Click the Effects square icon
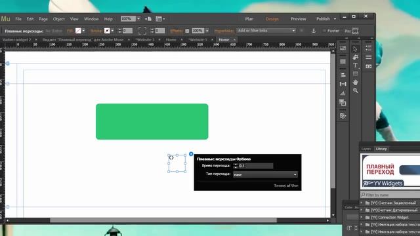 coord(187,31)
